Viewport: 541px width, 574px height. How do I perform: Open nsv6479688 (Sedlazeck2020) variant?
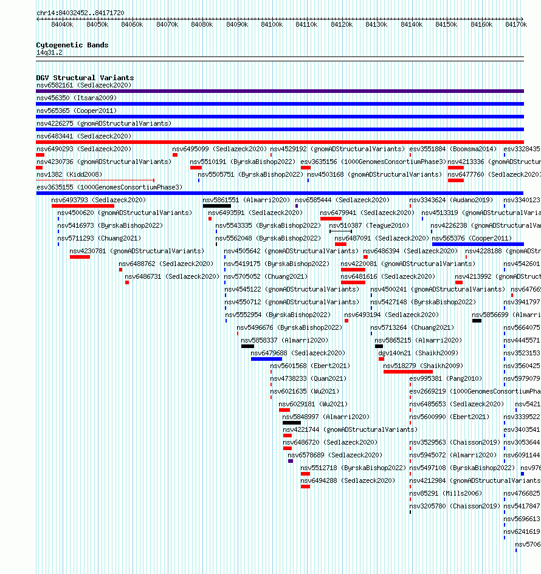pos(298,354)
